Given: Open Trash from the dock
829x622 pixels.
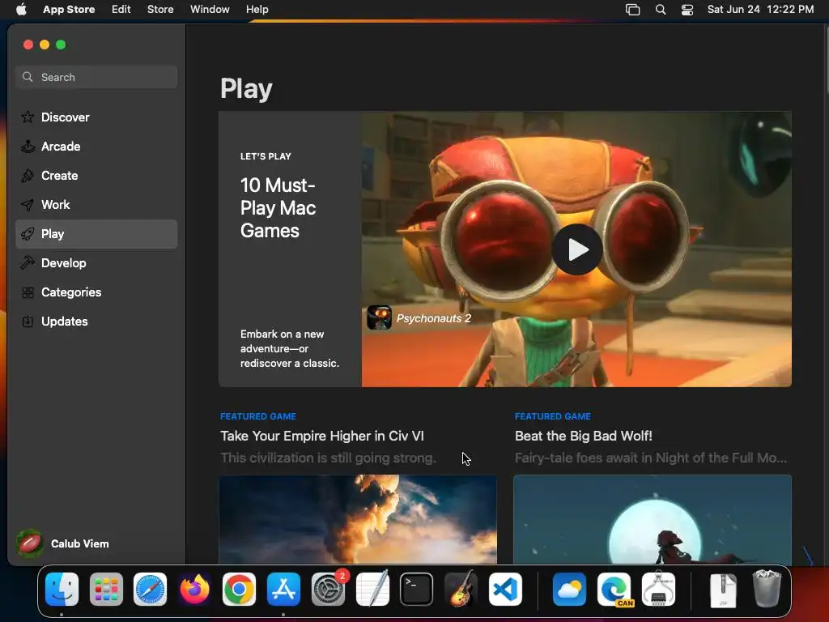Looking at the screenshot, I should (767, 589).
